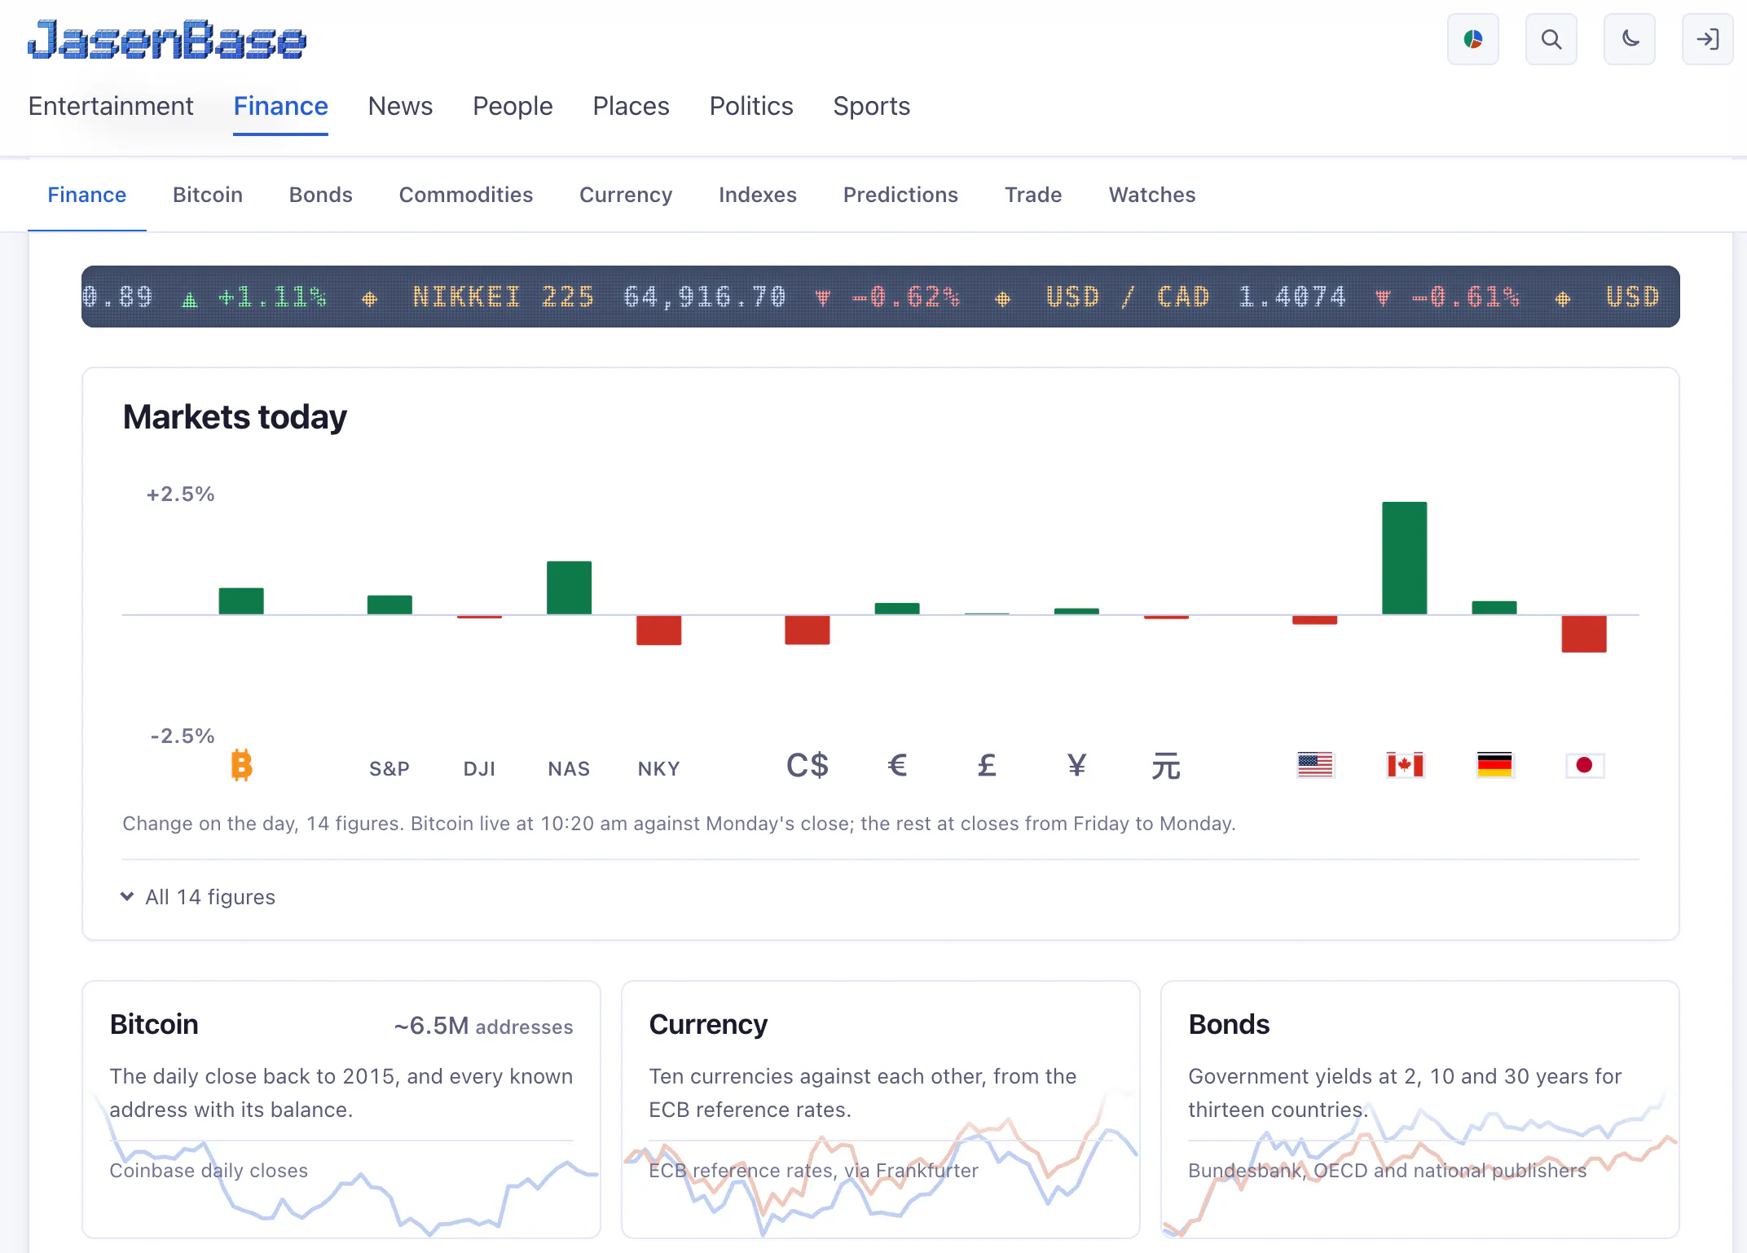Click the Japan flag icon
The height and width of the screenshot is (1253, 1747).
pyautogui.click(x=1584, y=765)
